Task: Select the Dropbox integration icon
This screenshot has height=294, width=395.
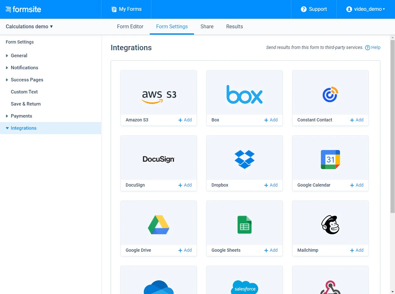Action: [244, 159]
